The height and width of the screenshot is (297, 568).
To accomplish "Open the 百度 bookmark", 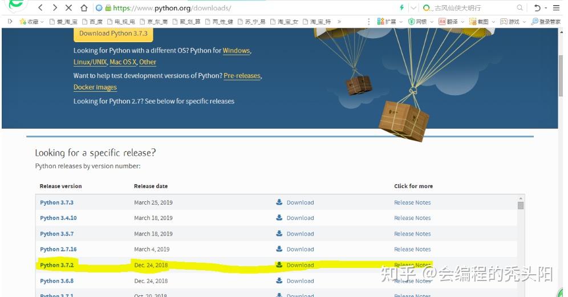I will pyautogui.click(x=92, y=22).
